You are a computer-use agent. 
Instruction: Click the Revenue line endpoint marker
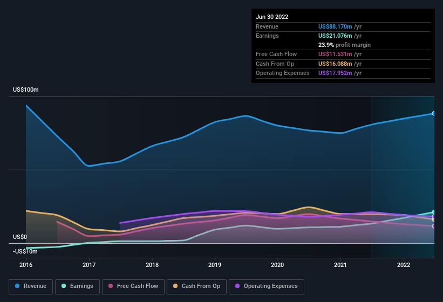433,113
